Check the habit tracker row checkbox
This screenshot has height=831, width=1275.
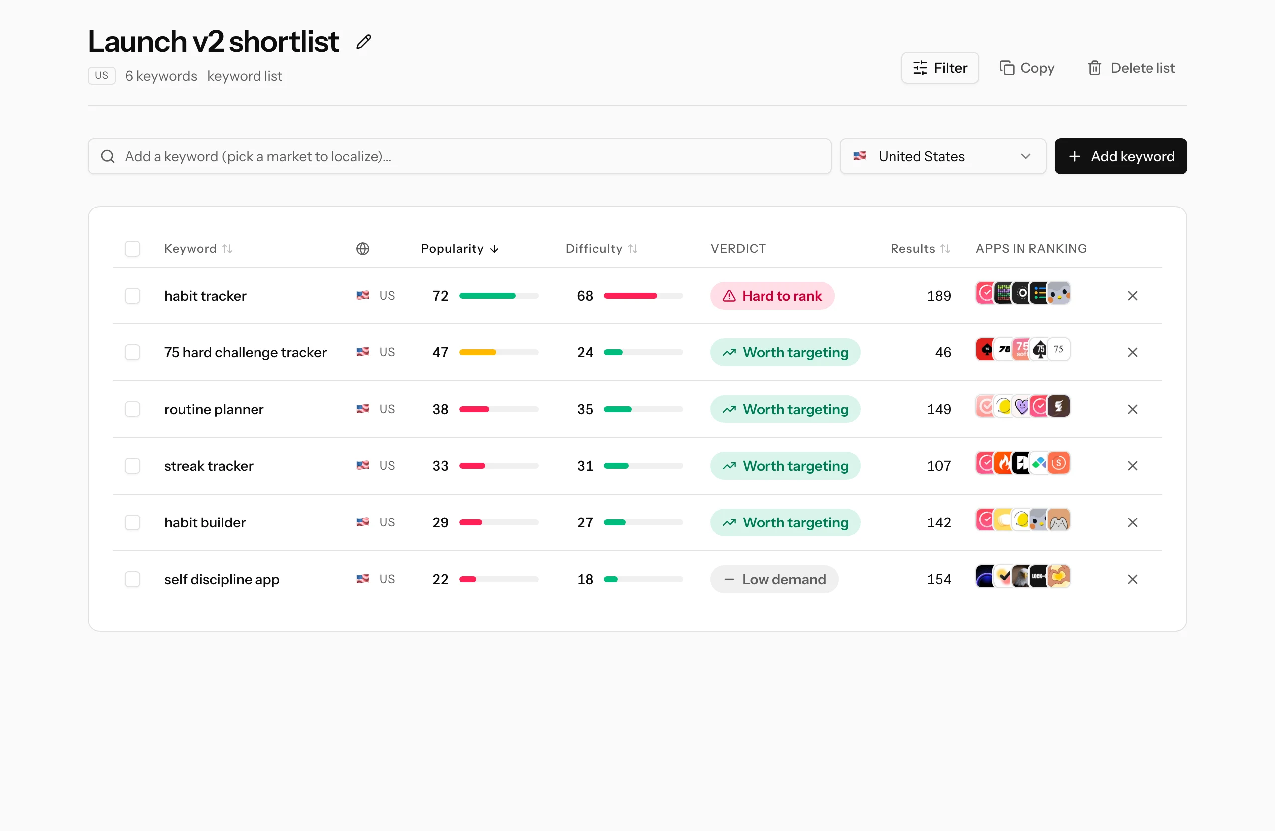click(x=132, y=296)
